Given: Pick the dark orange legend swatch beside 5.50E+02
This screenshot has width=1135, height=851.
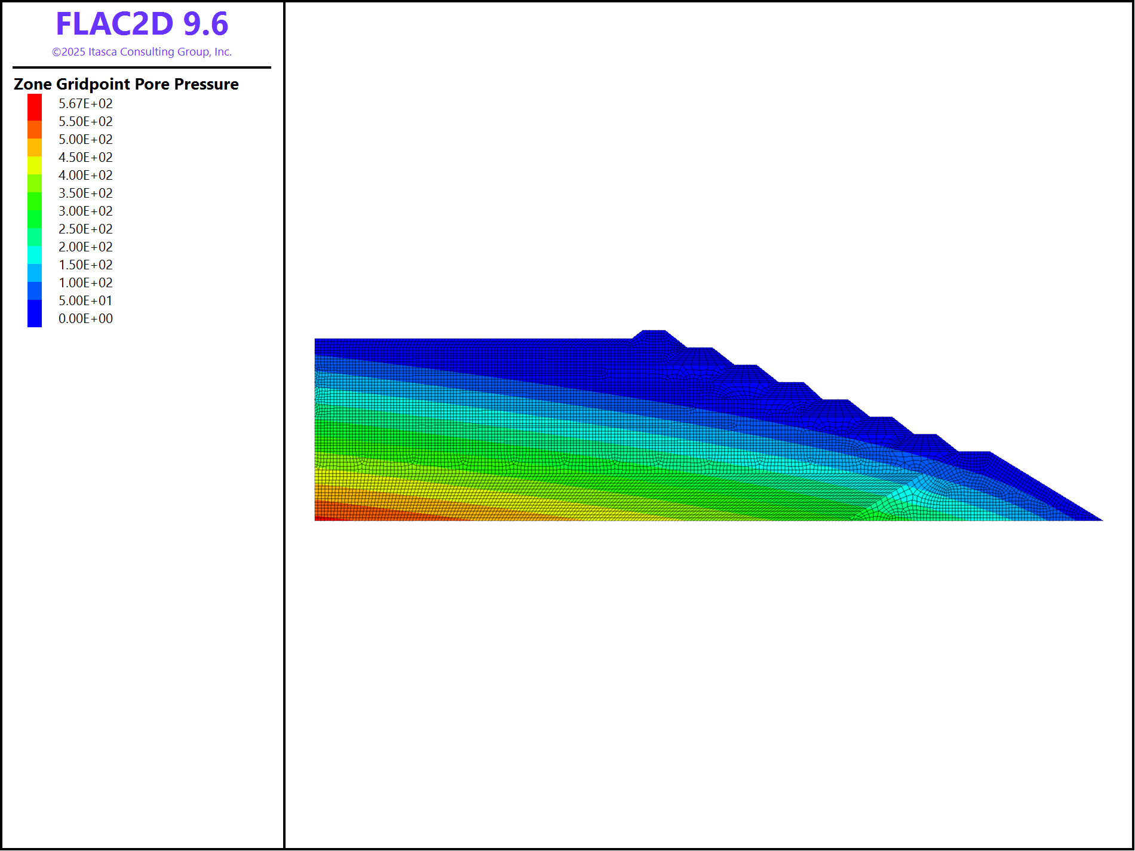Looking at the screenshot, I should pyautogui.click(x=35, y=130).
